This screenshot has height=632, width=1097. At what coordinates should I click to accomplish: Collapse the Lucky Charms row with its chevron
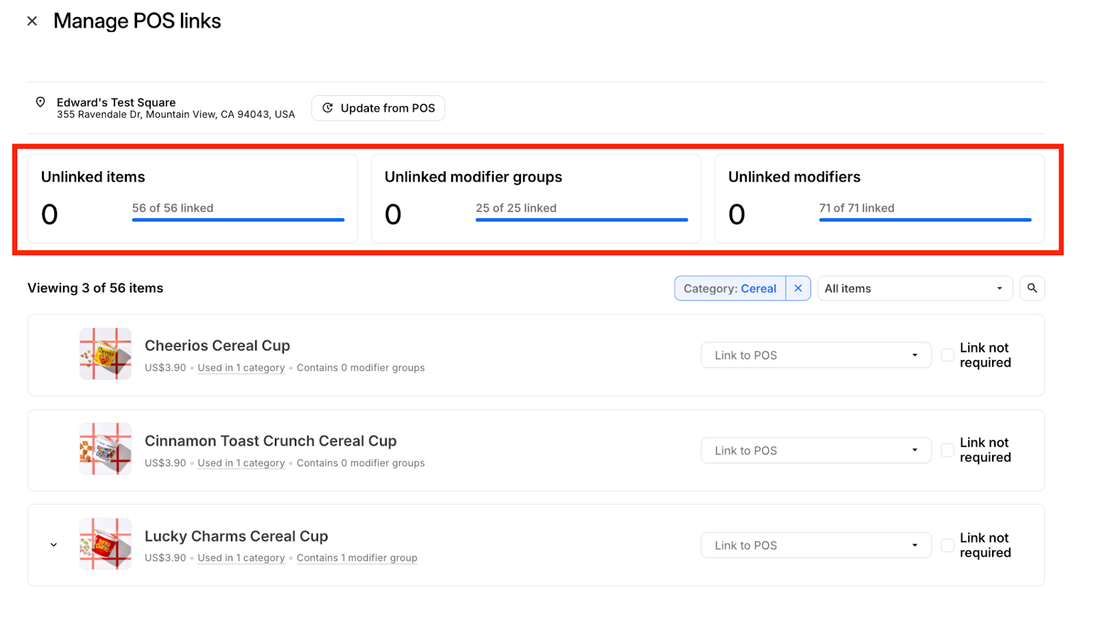[x=53, y=544]
